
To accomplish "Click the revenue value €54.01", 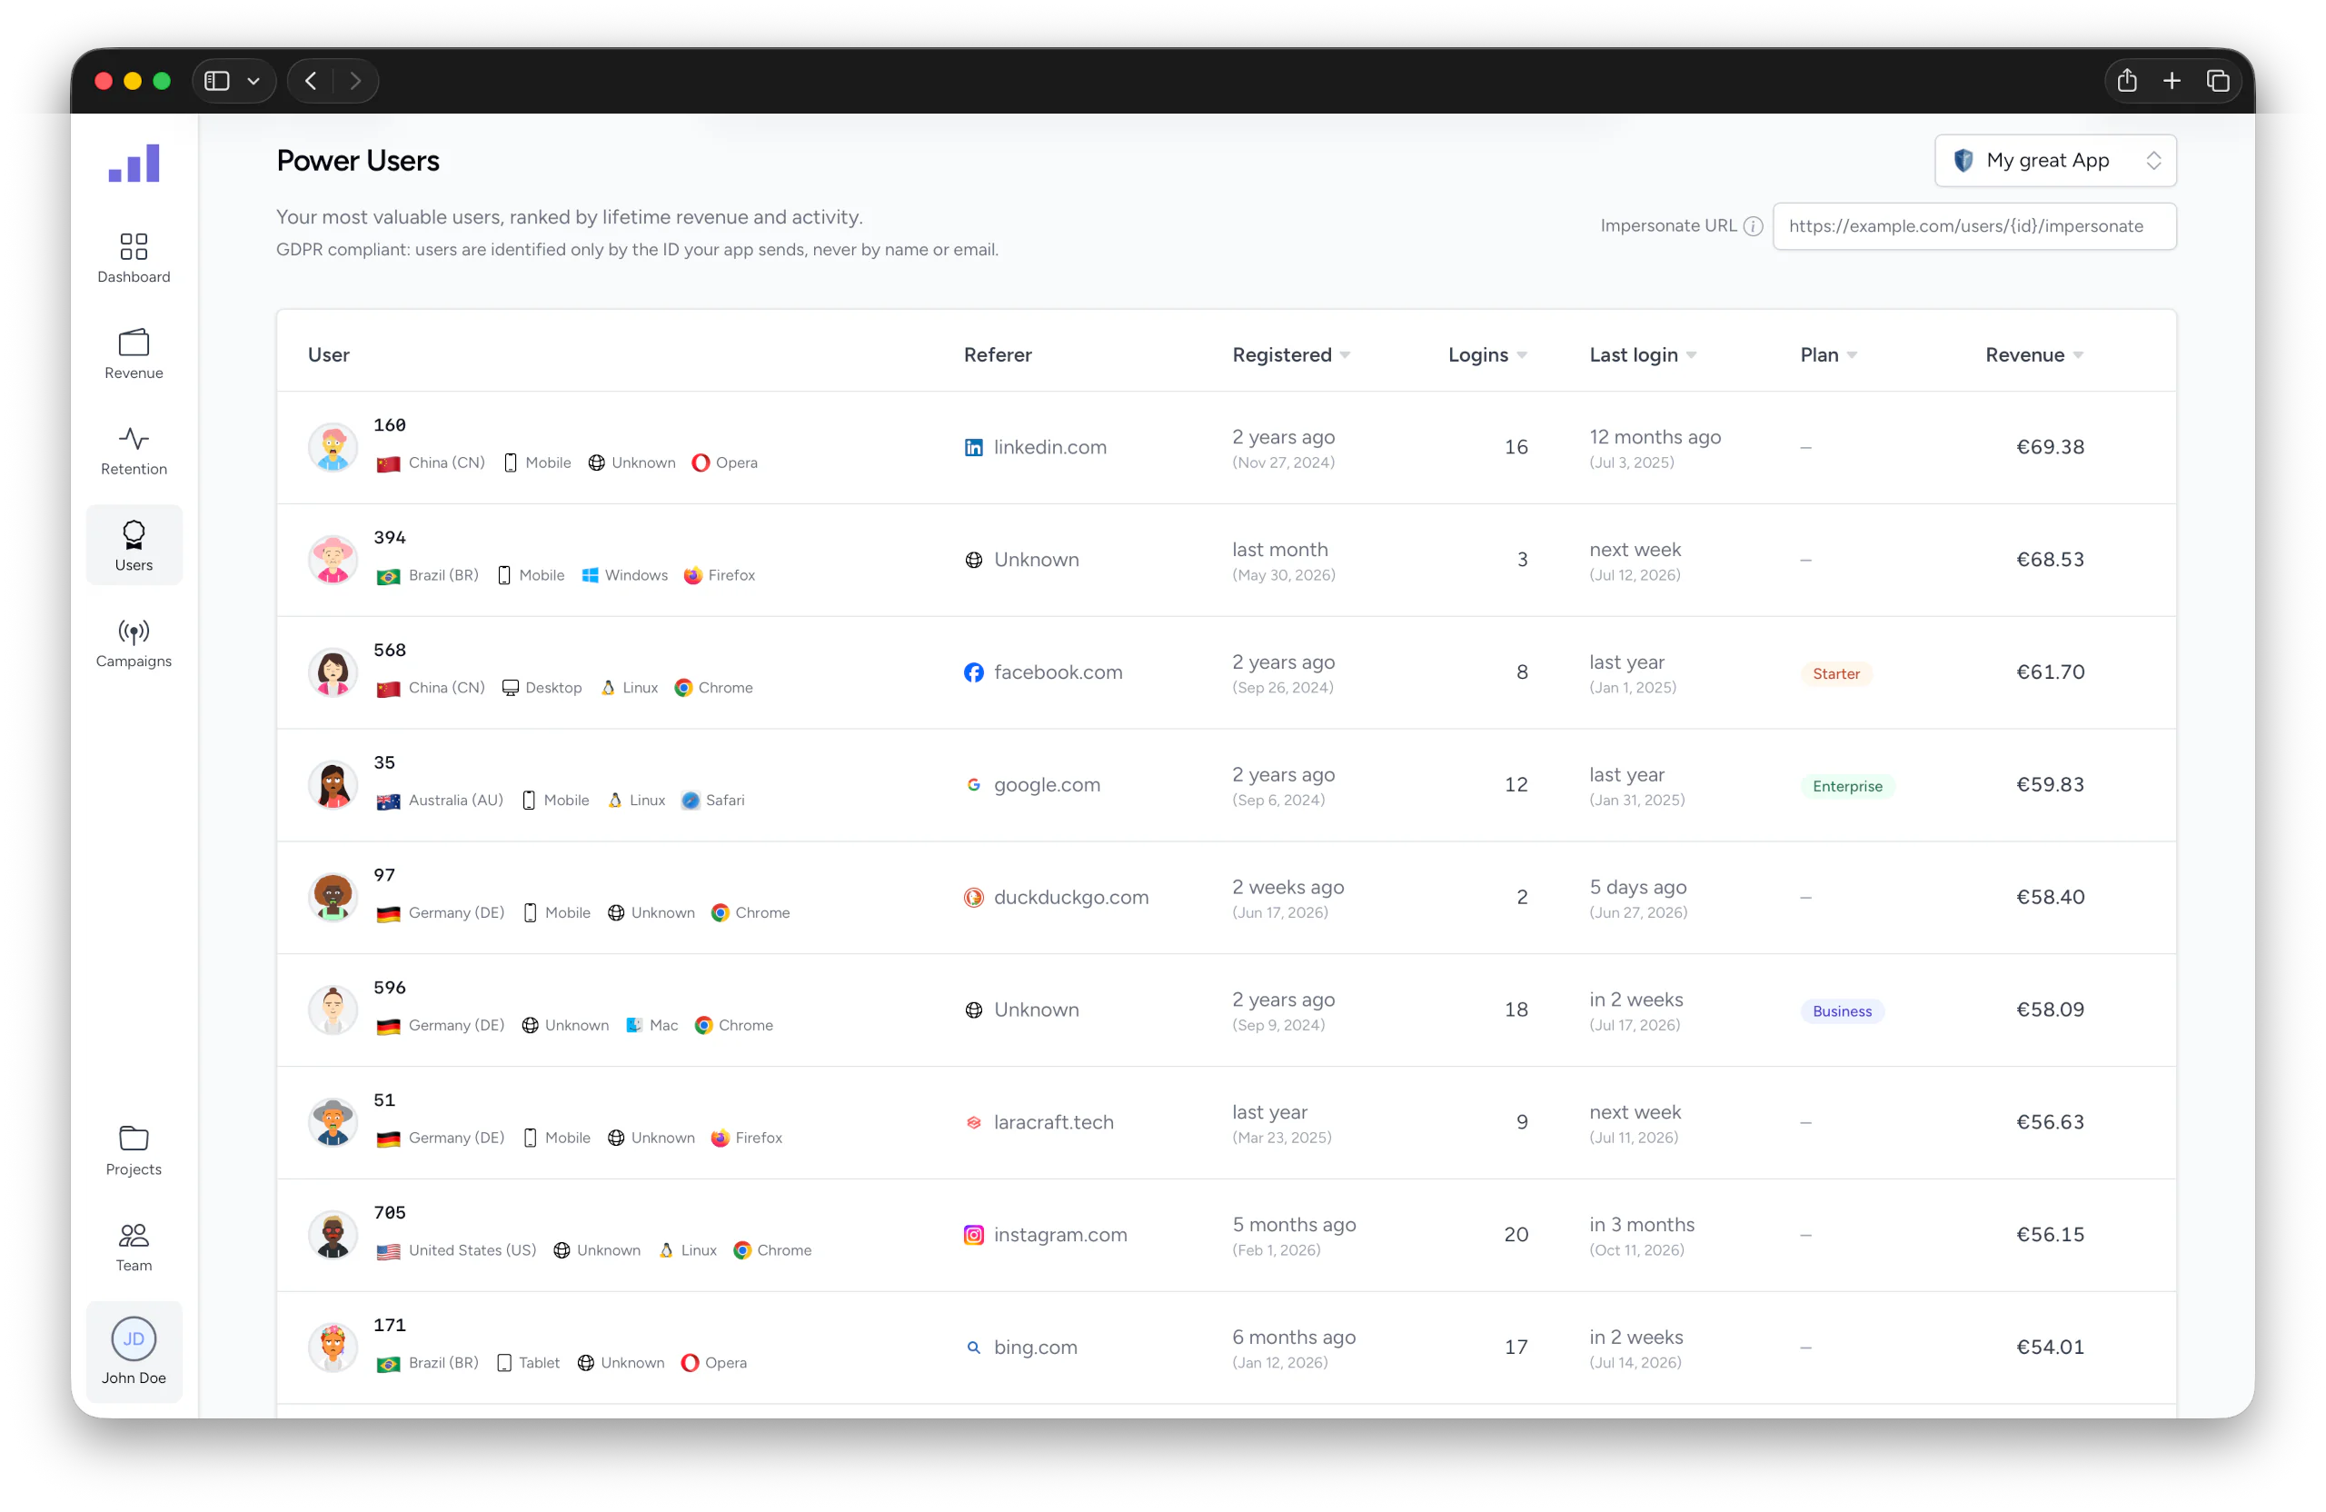I will [2050, 1347].
